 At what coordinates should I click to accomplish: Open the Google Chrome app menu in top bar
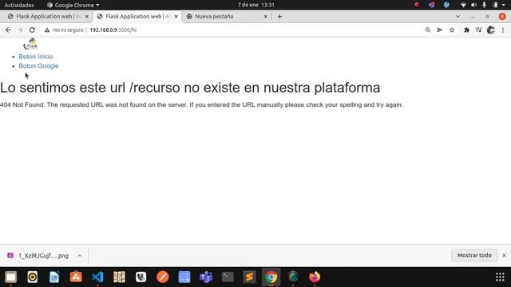73,5
